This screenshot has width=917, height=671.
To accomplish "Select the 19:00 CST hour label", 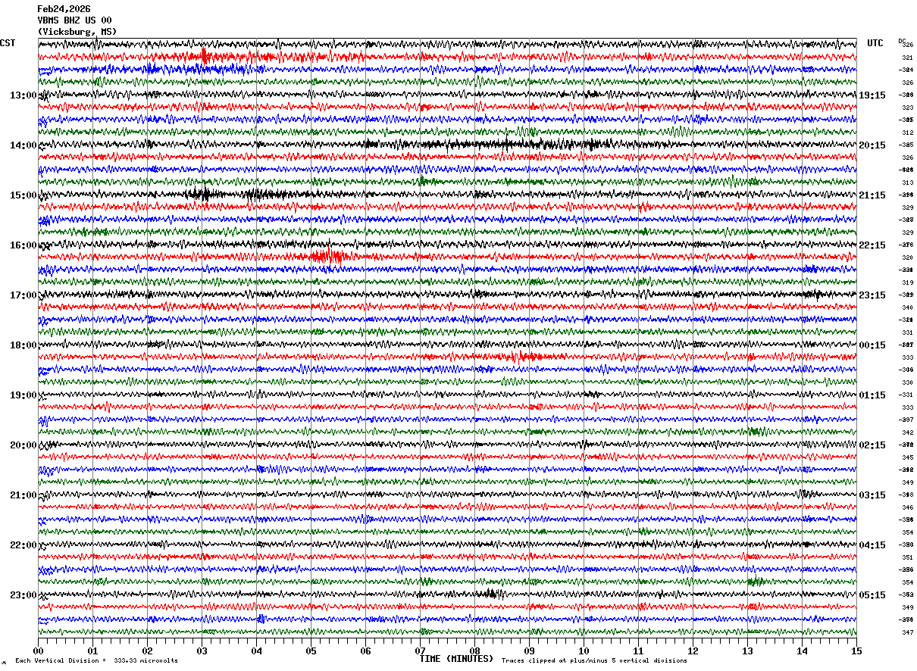I will [23, 395].
